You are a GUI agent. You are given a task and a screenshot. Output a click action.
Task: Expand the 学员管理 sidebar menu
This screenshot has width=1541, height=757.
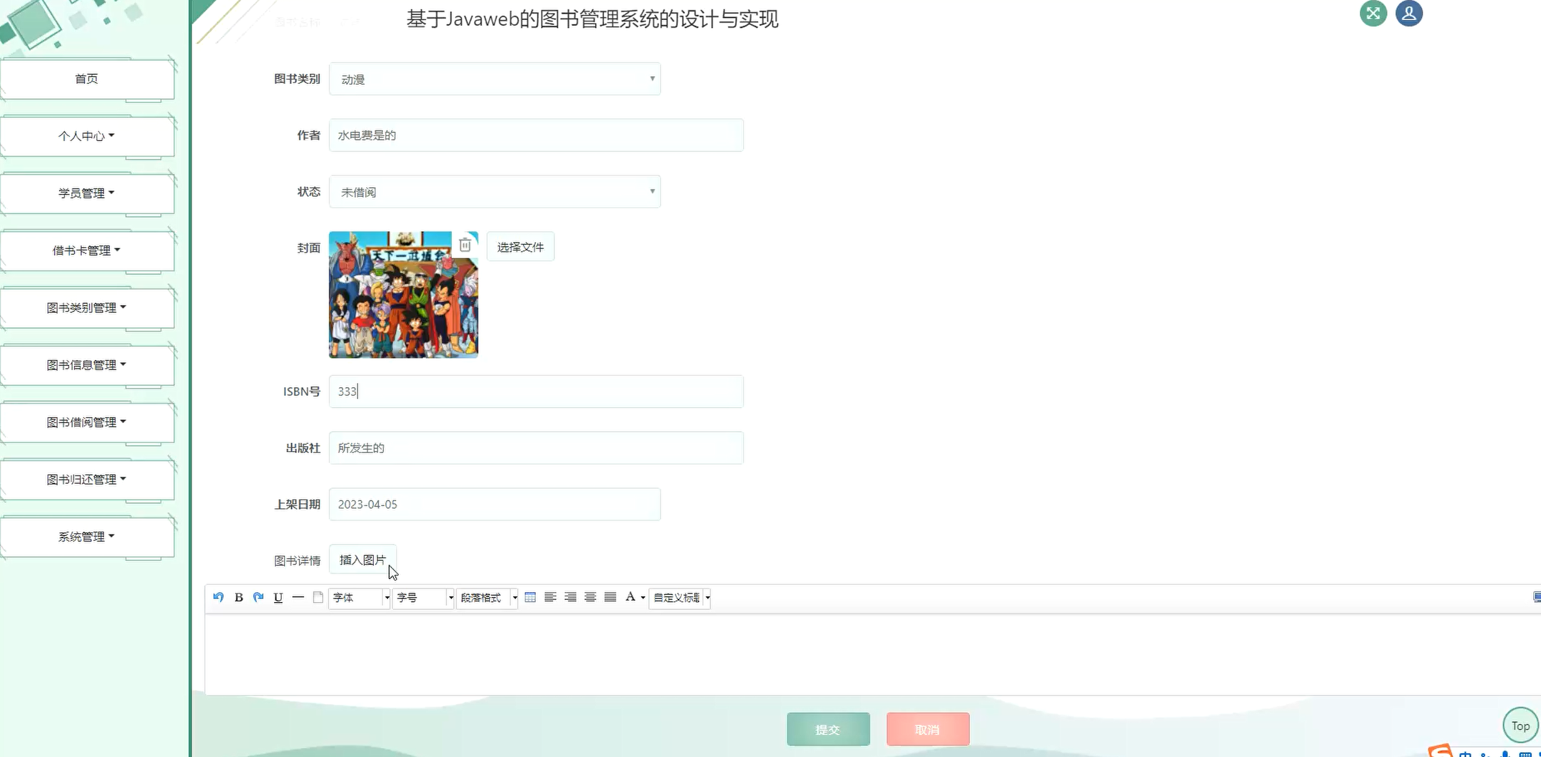87,193
